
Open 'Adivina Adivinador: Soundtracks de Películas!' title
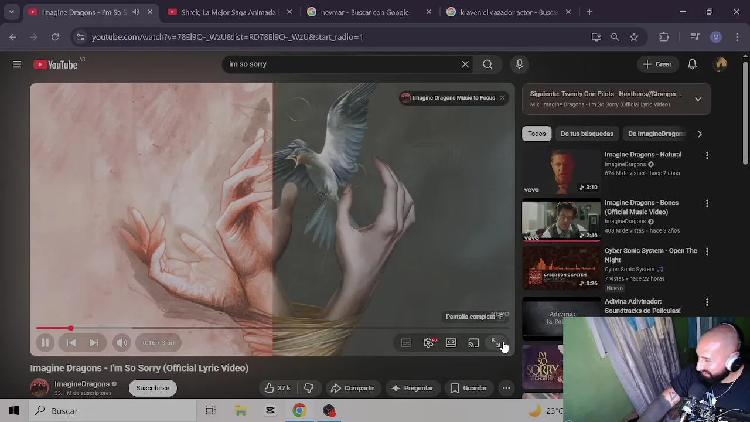point(643,306)
